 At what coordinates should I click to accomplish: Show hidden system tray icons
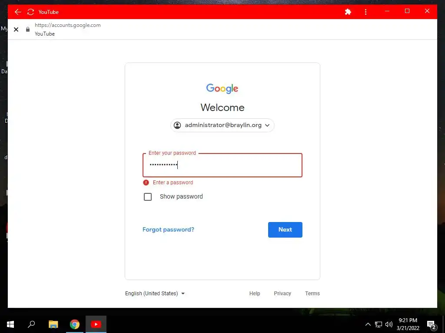pos(368,324)
